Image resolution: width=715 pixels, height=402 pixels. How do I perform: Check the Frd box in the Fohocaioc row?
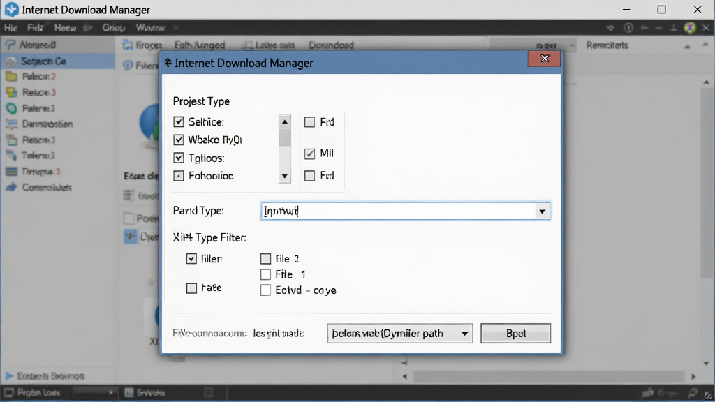pos(309,175)
